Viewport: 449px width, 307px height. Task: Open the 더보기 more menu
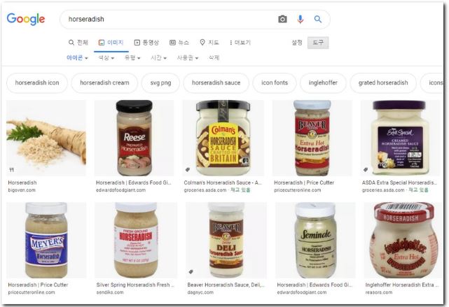point(240,43)
